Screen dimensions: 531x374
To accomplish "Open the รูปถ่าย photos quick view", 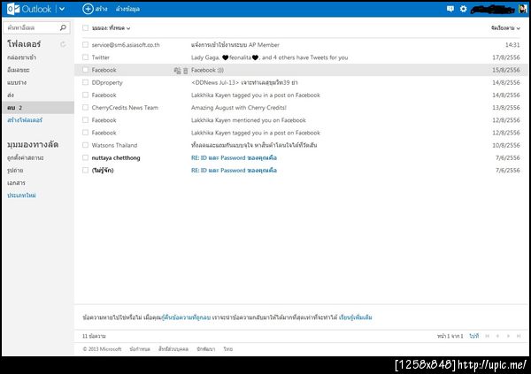I will pos(15,171).
